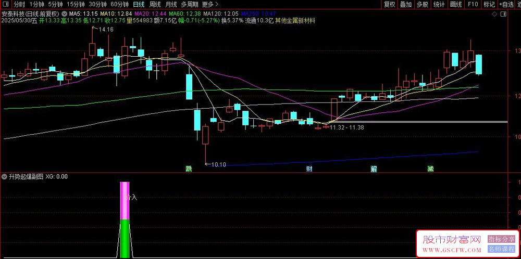
Task: Activate the 画线 drawing tool
Action: pos(455,4)
